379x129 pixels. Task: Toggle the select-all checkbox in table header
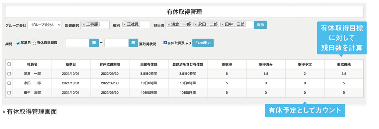(x=9, y=64)
